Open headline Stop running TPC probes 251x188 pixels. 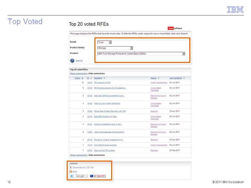pyautogui.click(x=104, y=150)
